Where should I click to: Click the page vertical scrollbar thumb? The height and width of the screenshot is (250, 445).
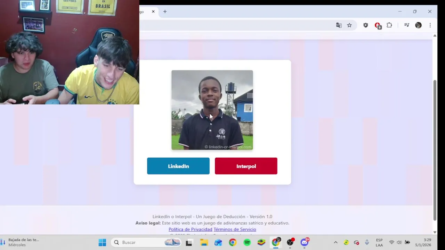tap(435, 150)
